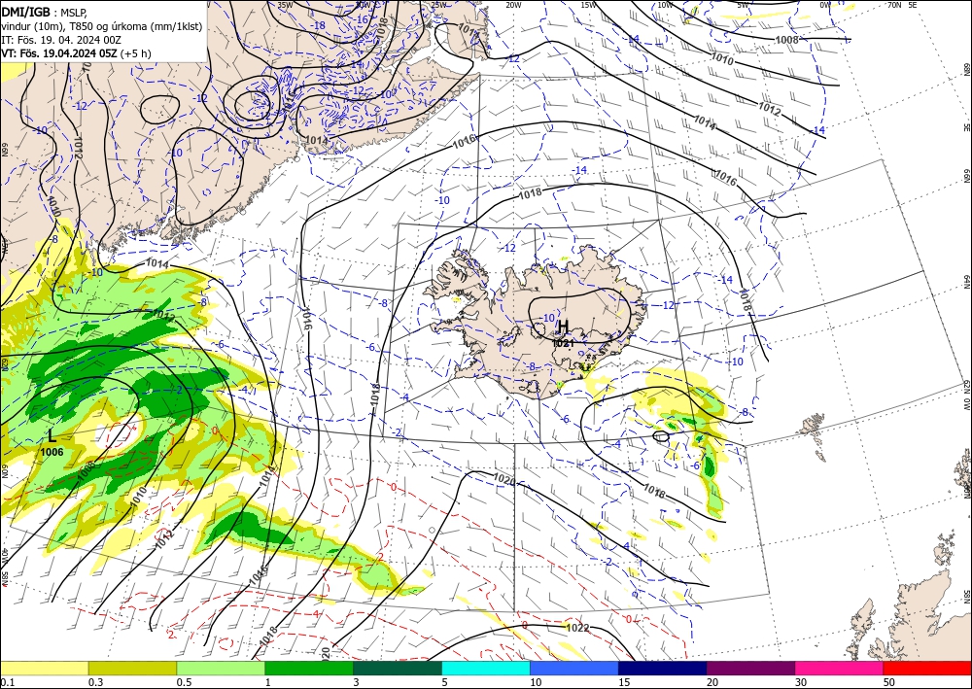Choose the purple 20–30 mm legend swatch
972x689 pixels.
[750, 668]
